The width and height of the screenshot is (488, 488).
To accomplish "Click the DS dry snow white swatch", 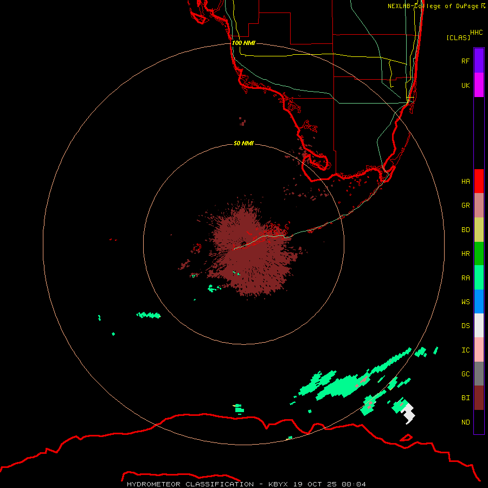I will pyautogui.click(x=479, y=325).
